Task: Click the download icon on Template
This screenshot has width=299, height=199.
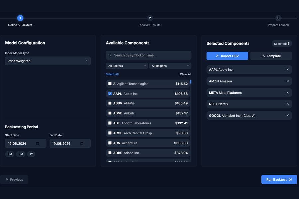Action: point(263,56)
